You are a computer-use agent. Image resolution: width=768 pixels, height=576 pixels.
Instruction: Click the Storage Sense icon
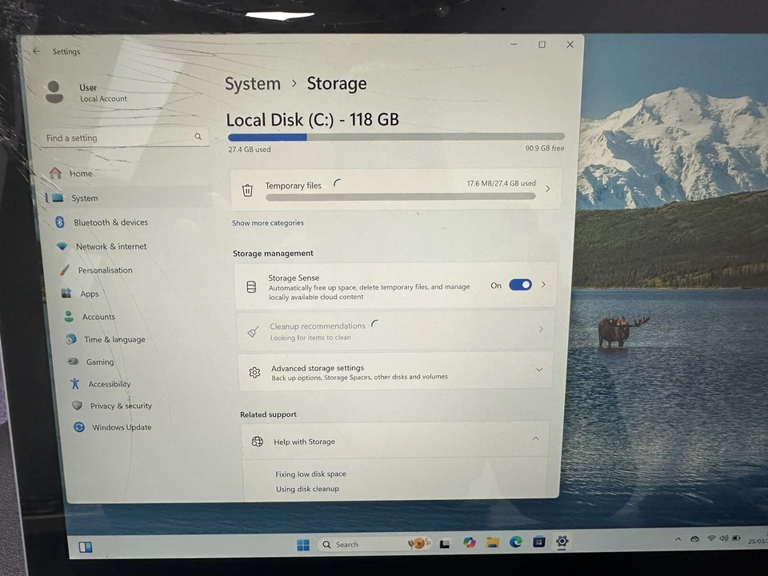click(251, 285)
